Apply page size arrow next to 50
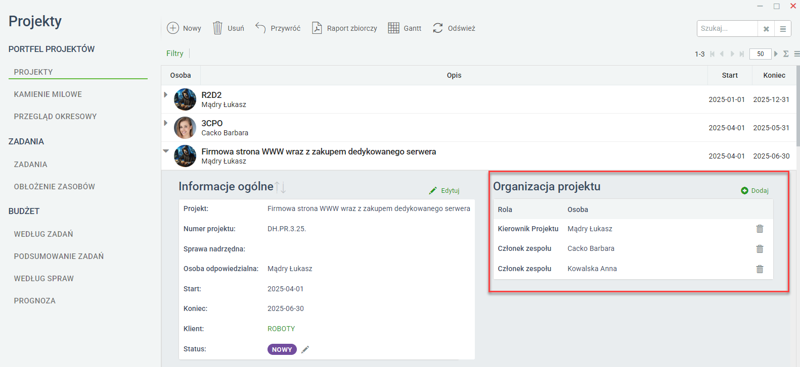Viewport: 800px width, 367px height. click(776, 54)
